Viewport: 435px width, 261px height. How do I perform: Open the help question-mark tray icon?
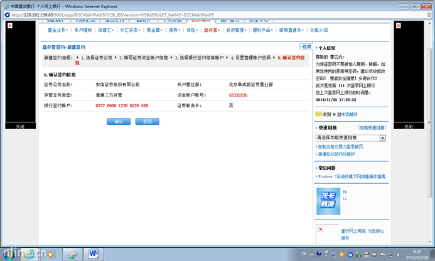(x=319, y=254)
